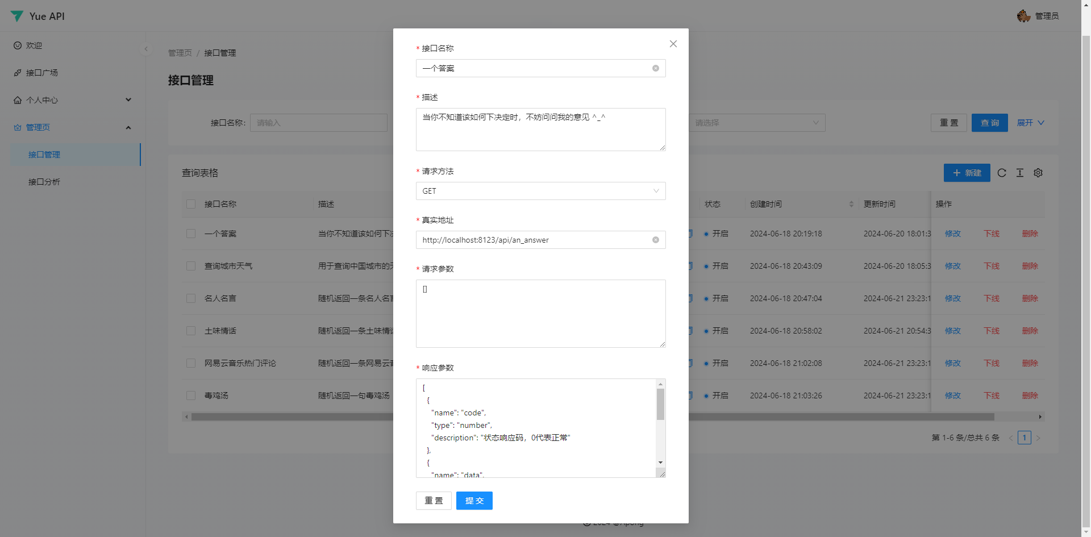Refresh the query table with the reload icon
The image size is (1091, 537).
tap(1002, 173)
